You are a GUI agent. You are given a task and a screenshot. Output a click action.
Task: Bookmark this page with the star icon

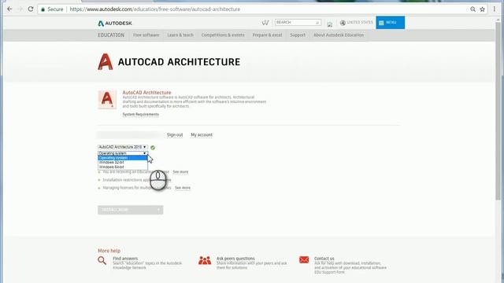tap(483, 9)
